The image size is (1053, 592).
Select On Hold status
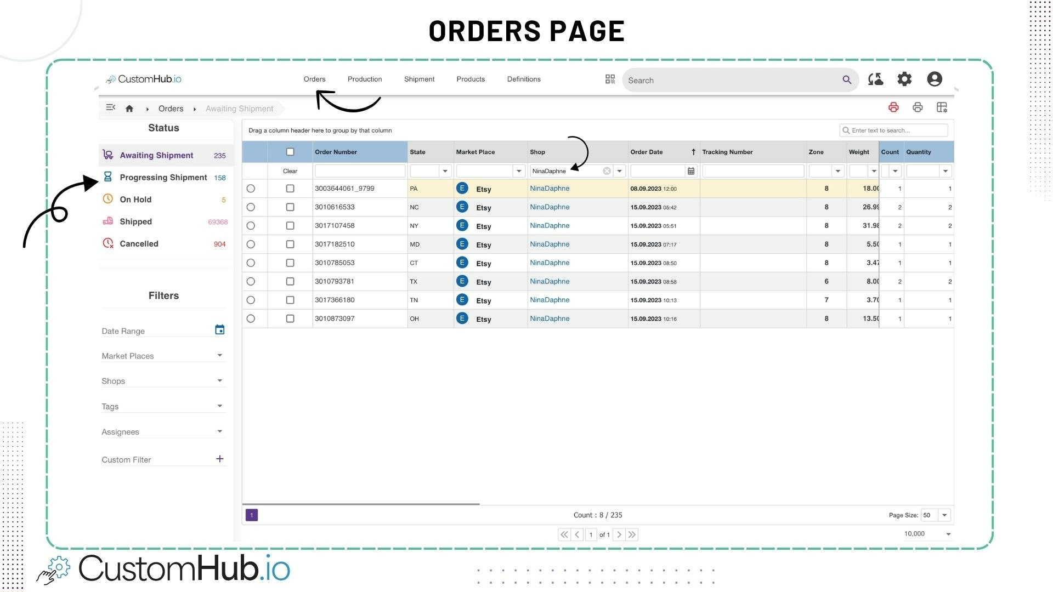pyautogui.click(x=166, y=200)
